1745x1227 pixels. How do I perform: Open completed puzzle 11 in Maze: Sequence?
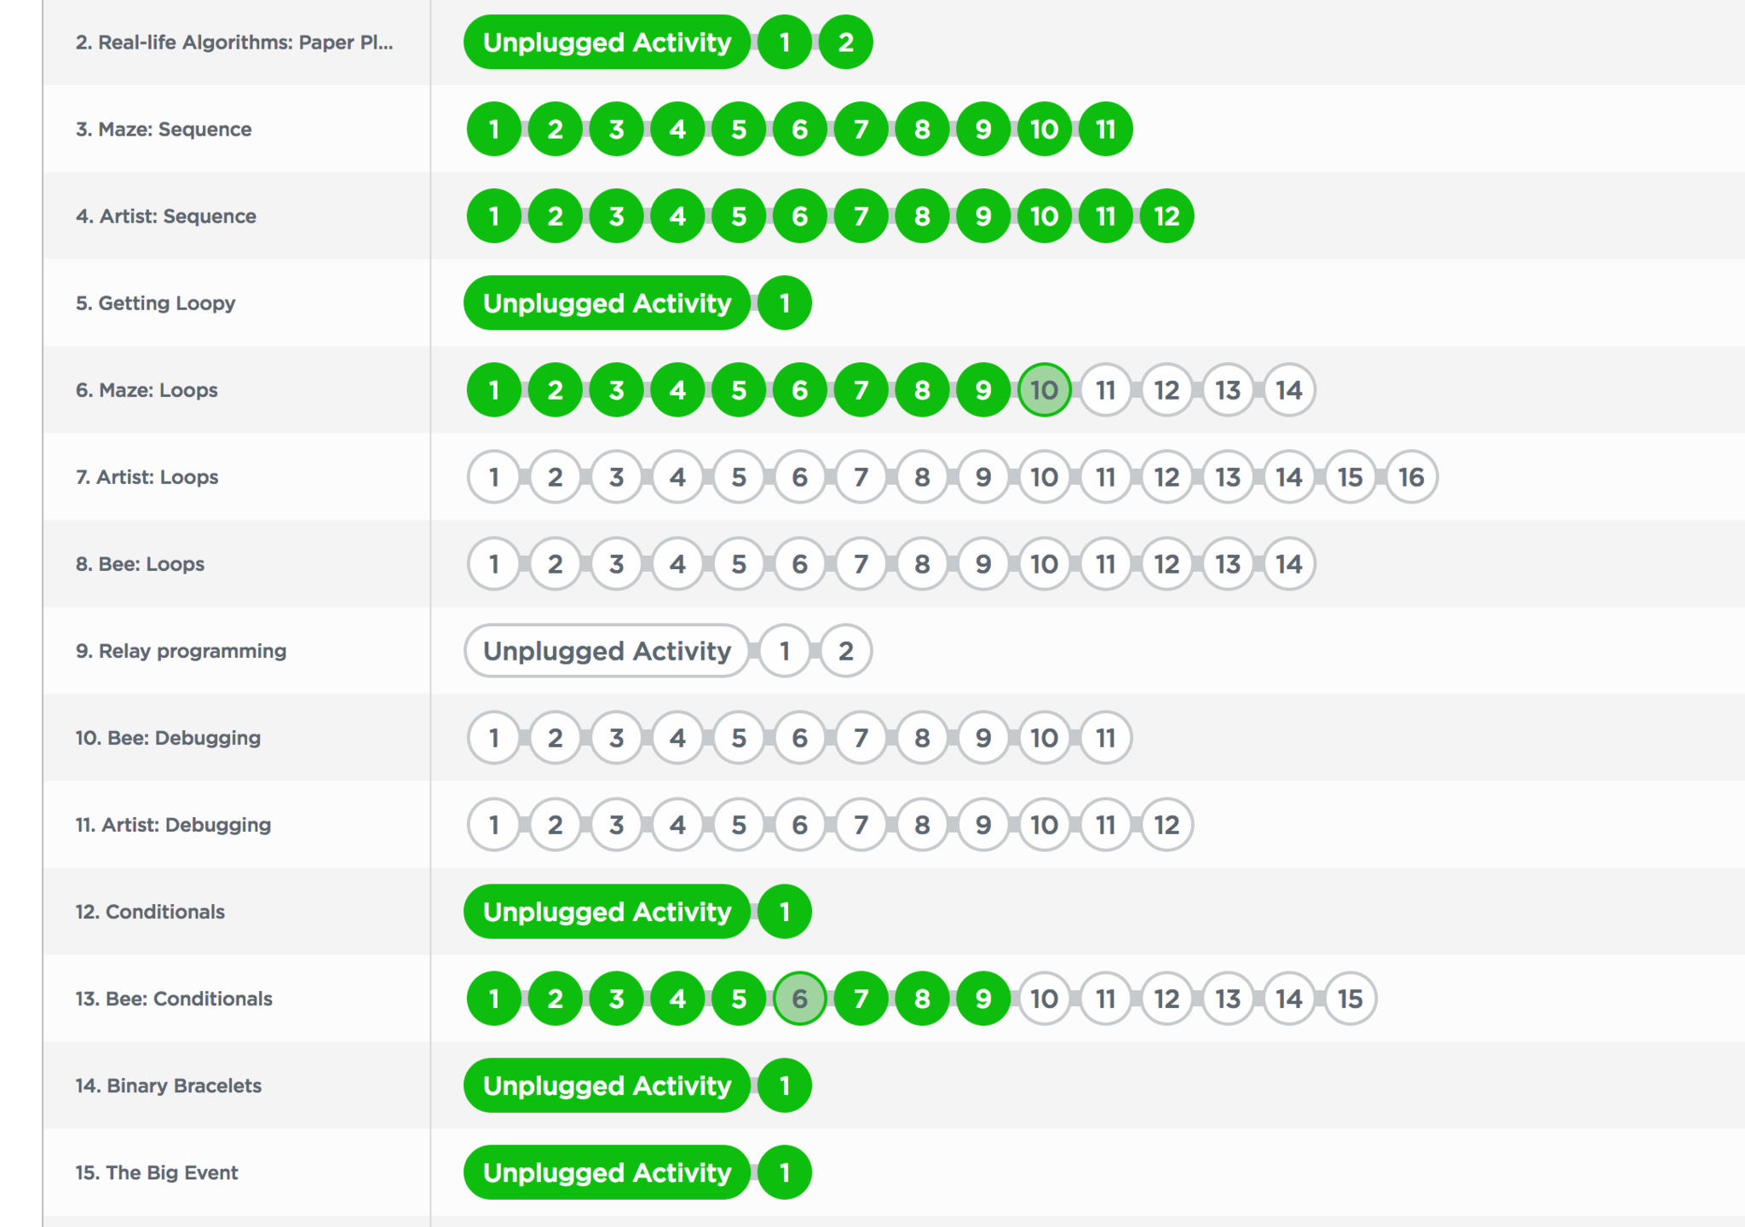tap(1105, 130)
